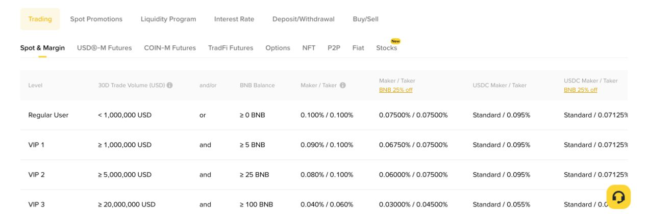The image size is (648, 214).
Task: Click info icon next to Maker / Taker
Action: [343, 85]
